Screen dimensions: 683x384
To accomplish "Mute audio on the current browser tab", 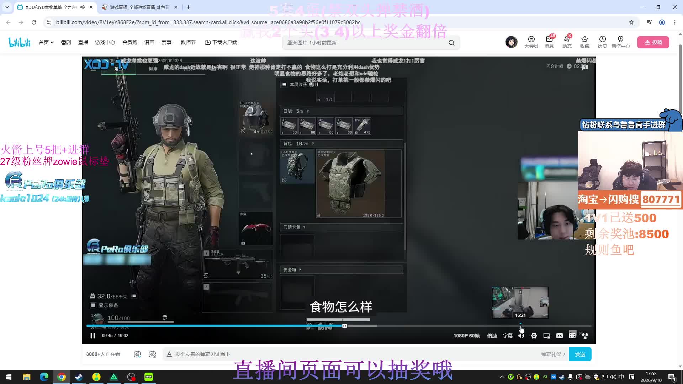I will (83, 7).
